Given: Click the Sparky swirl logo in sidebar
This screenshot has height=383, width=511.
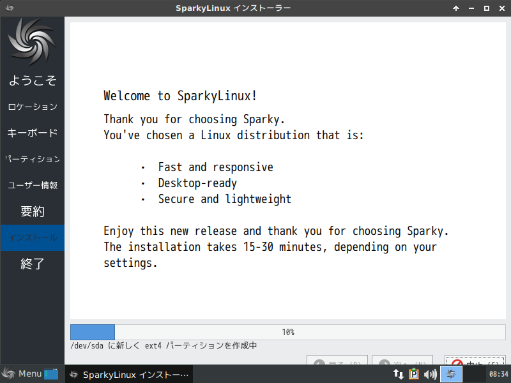Looking at the screenshot, I should pyautogui.click(x=32, y=41).
